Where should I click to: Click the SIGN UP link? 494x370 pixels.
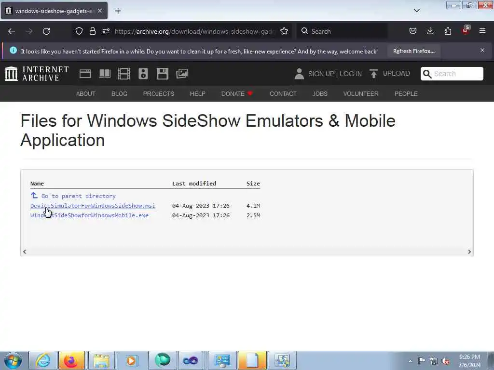[321, 74]
